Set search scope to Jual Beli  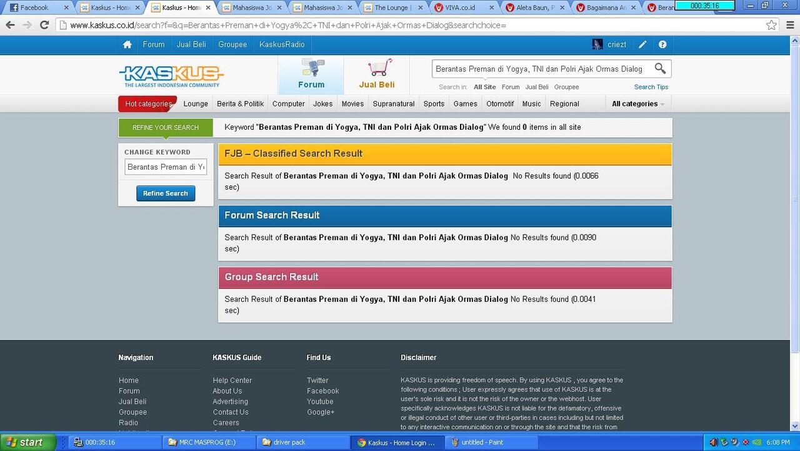537,87
